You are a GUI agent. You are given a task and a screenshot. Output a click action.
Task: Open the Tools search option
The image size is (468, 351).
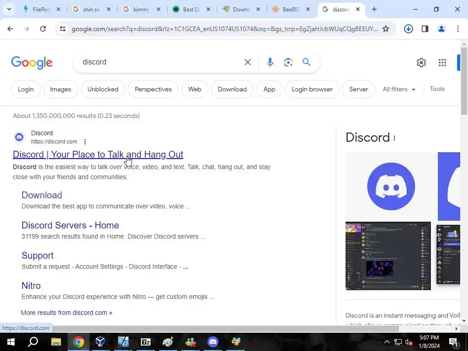coord(437,89)
